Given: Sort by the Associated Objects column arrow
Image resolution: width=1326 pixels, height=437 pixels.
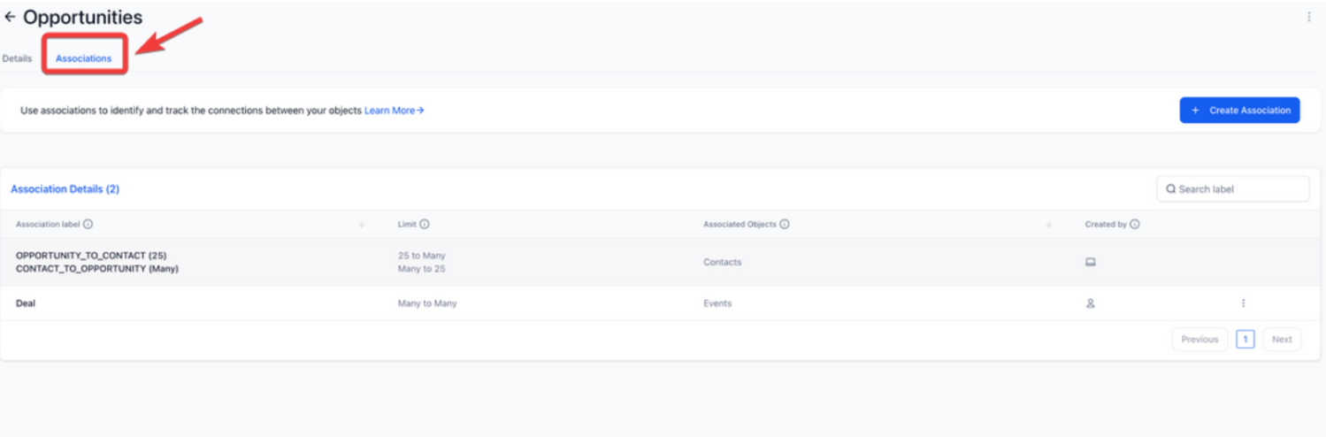Looking at the screenshot, I should [x=1049, y=225].
